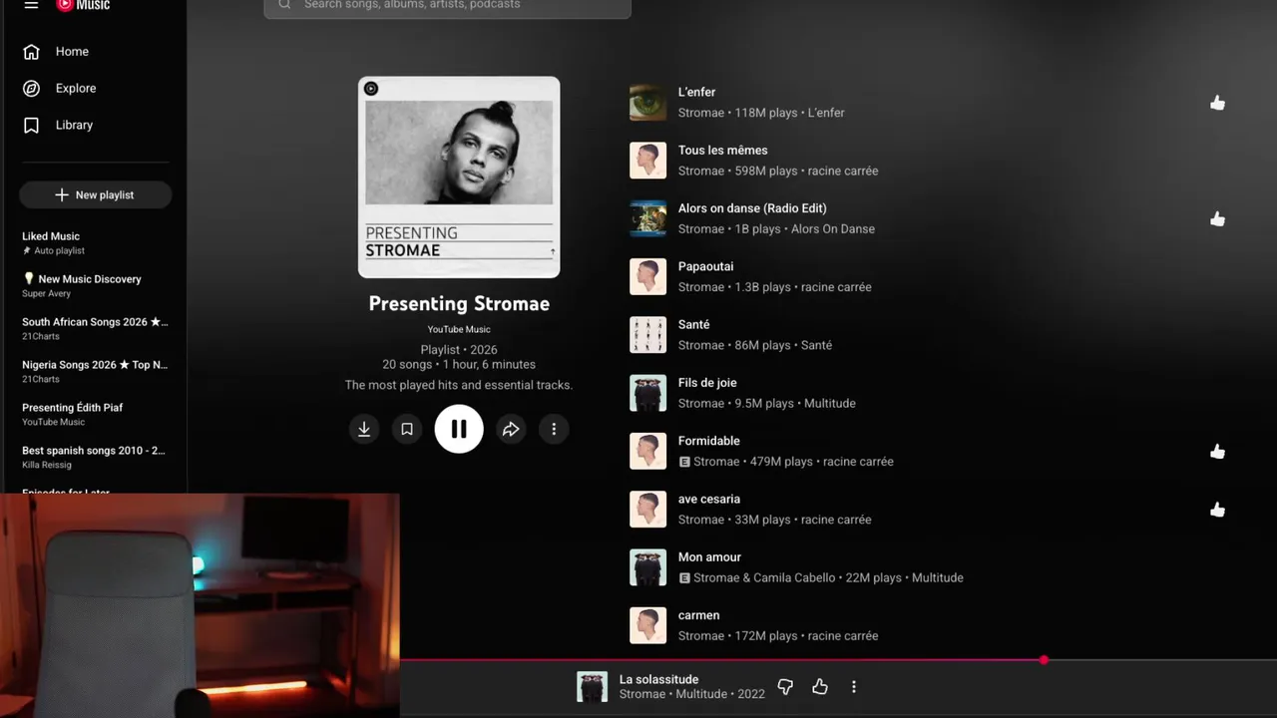1277x718 pixels.
Task: Click the Papaoutai song title
Action: (x=705, y=266)
